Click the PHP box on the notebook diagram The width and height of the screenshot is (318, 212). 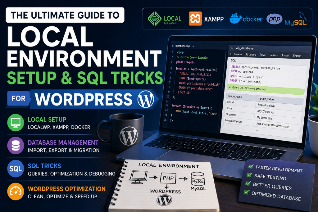pos(168,178)
